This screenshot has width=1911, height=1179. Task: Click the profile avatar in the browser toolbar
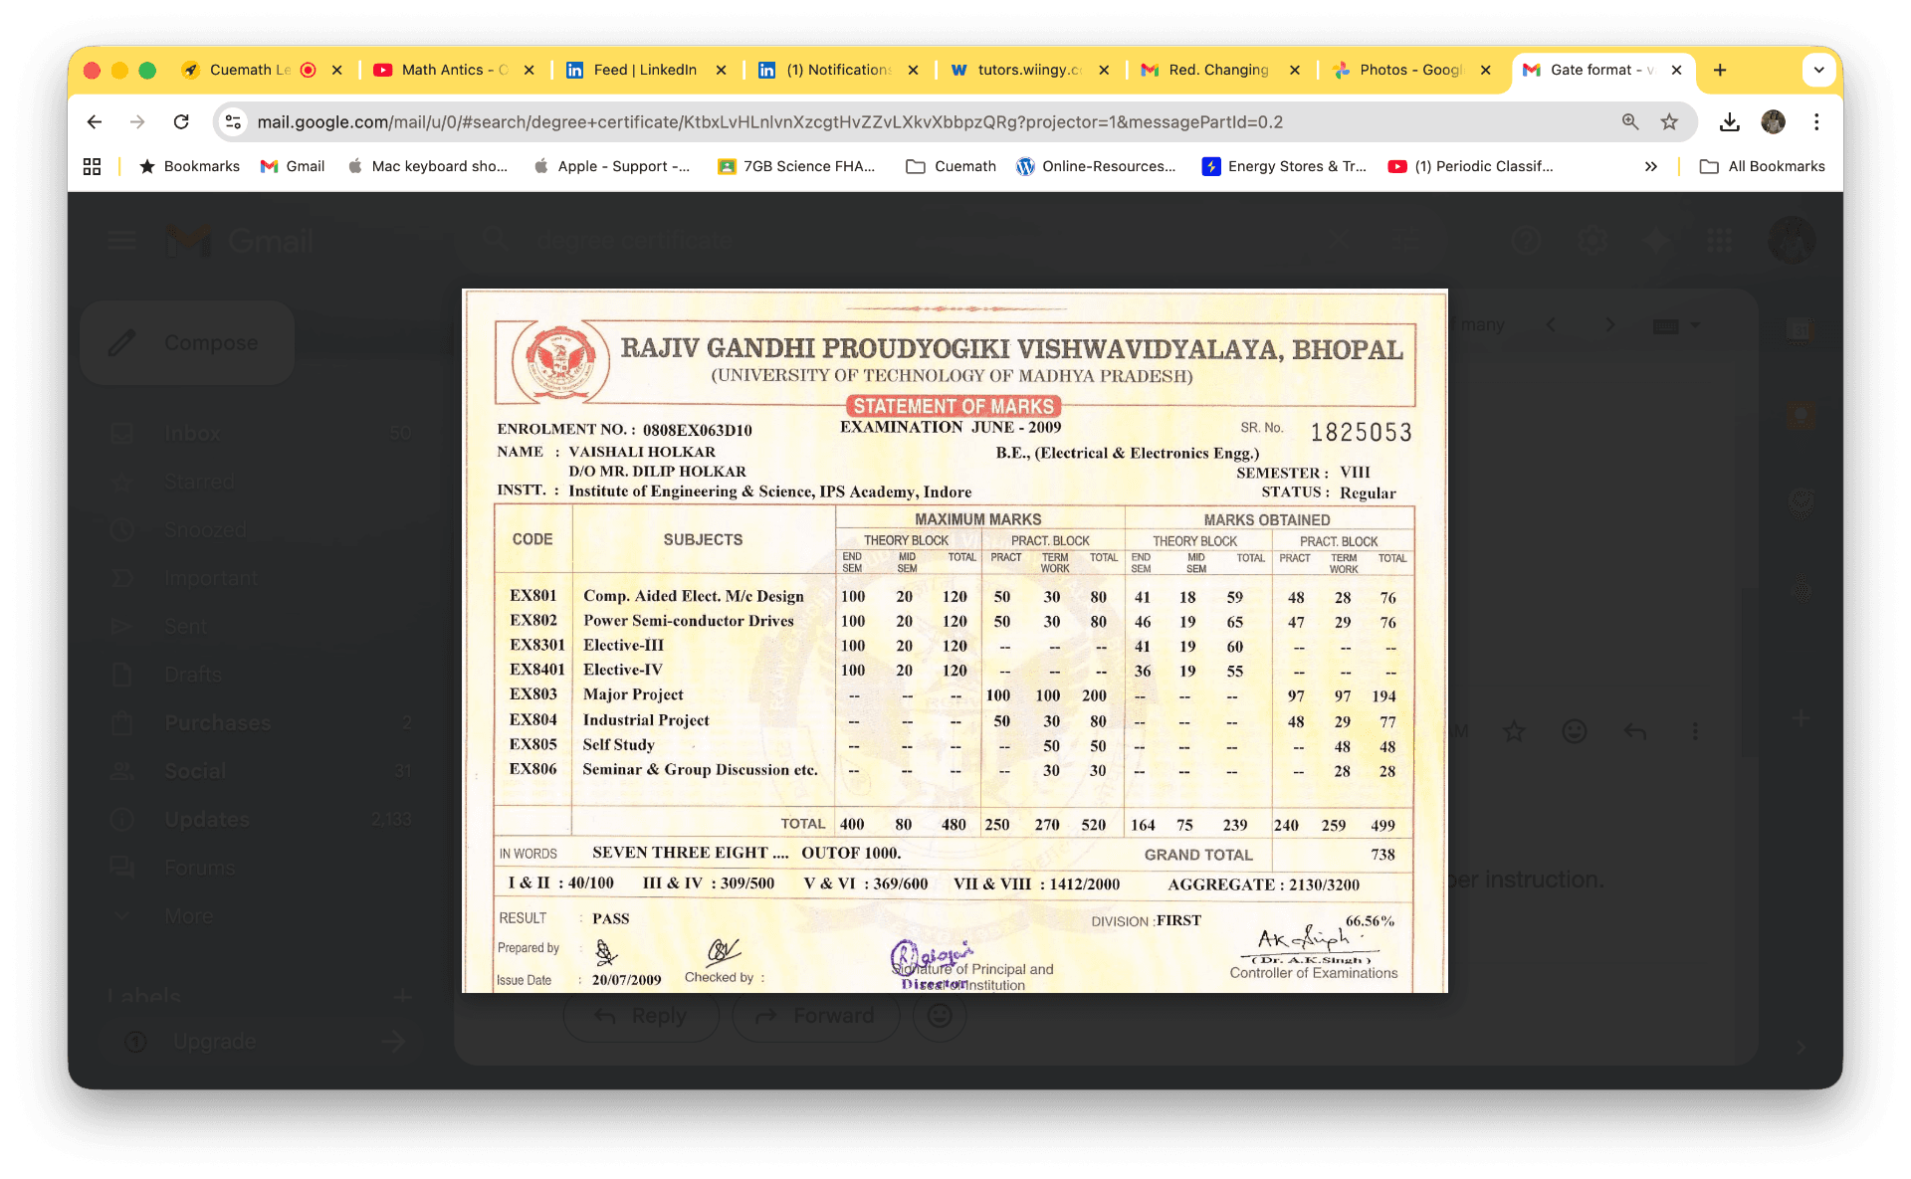point(1774,121)
